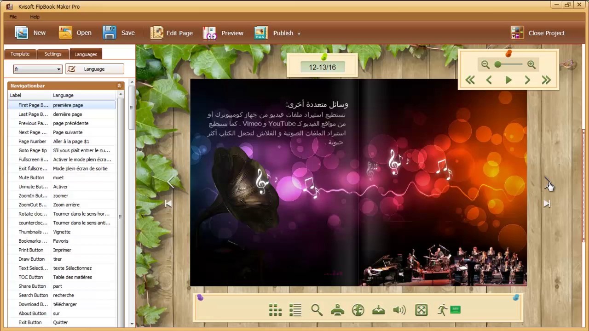
Task: Open the 'fr' language dropdown
Action: (x=38, y=69)
